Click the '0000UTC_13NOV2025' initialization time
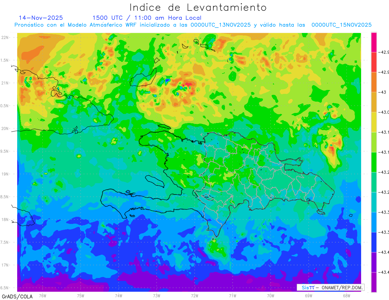 click(220, 25)
